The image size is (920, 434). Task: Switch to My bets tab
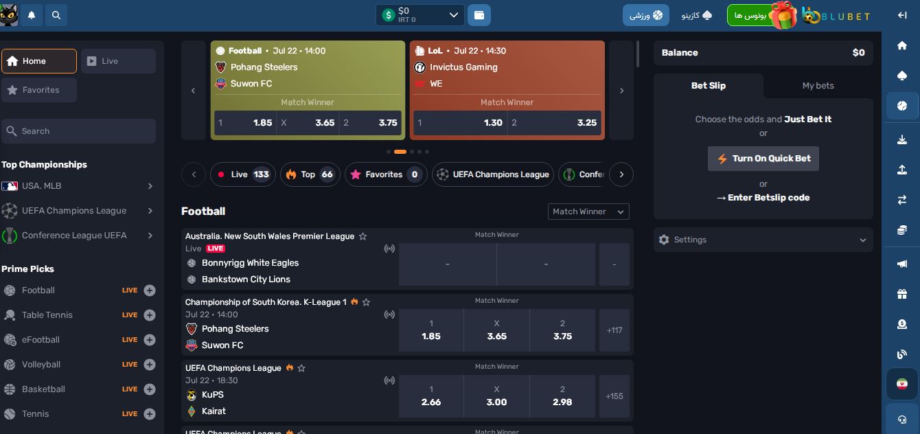pos(818,86)
